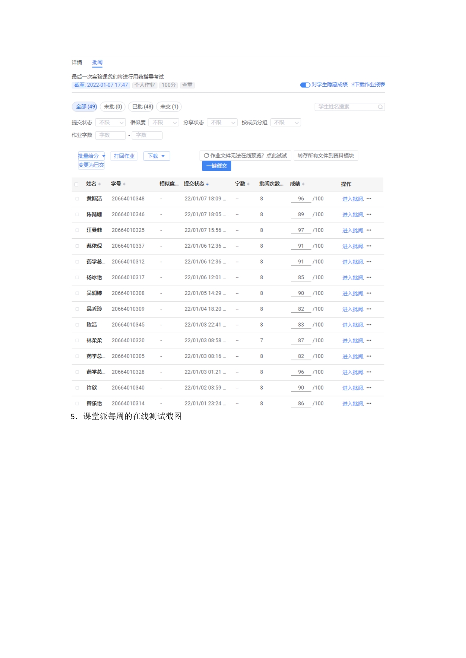Image resolution: width=466 pixels, height=658 pixels.
Task: Switch to the 详情 tab
Action: tap(77, 63)
